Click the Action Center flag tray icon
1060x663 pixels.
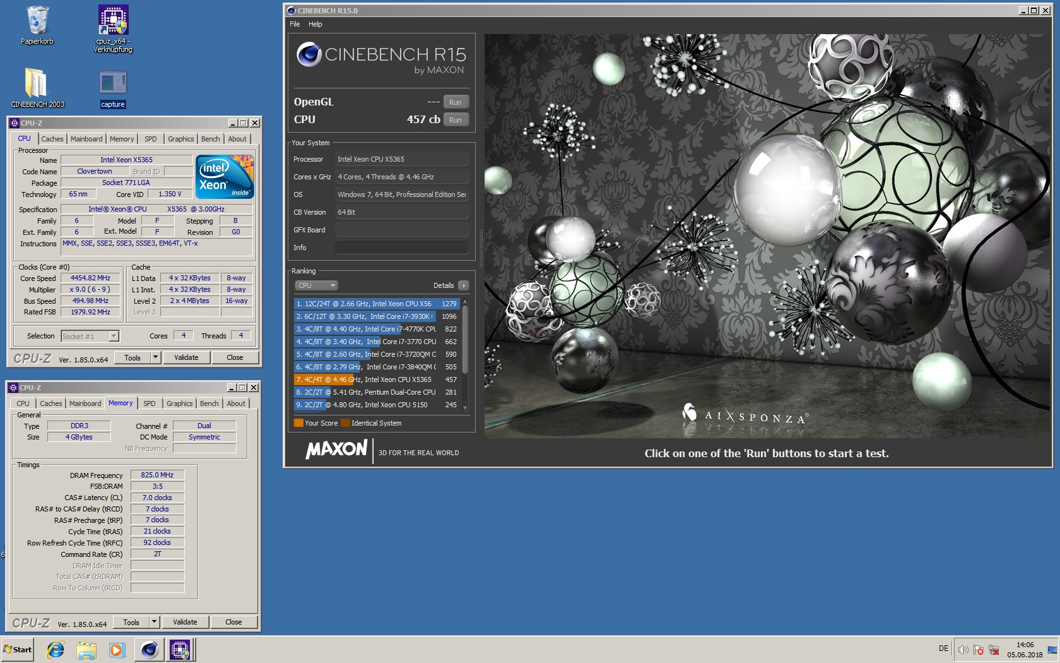pos(978,650)
